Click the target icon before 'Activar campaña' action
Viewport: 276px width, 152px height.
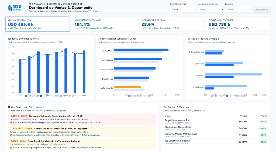tap(11, 148)
